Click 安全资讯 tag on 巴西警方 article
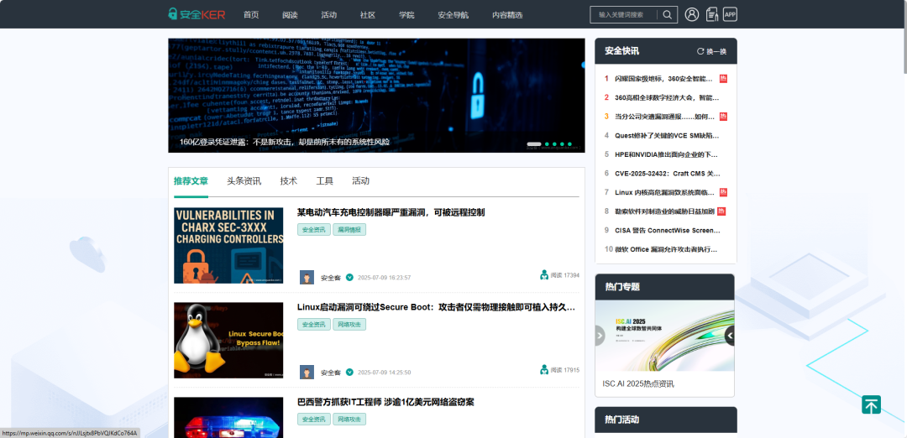This screenshot has width=907, height=438. pyautogui.click(x=314, y=420)
